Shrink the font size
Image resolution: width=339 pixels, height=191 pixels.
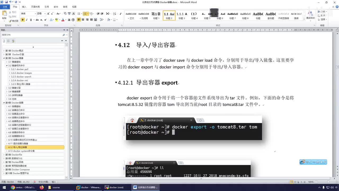52,14
